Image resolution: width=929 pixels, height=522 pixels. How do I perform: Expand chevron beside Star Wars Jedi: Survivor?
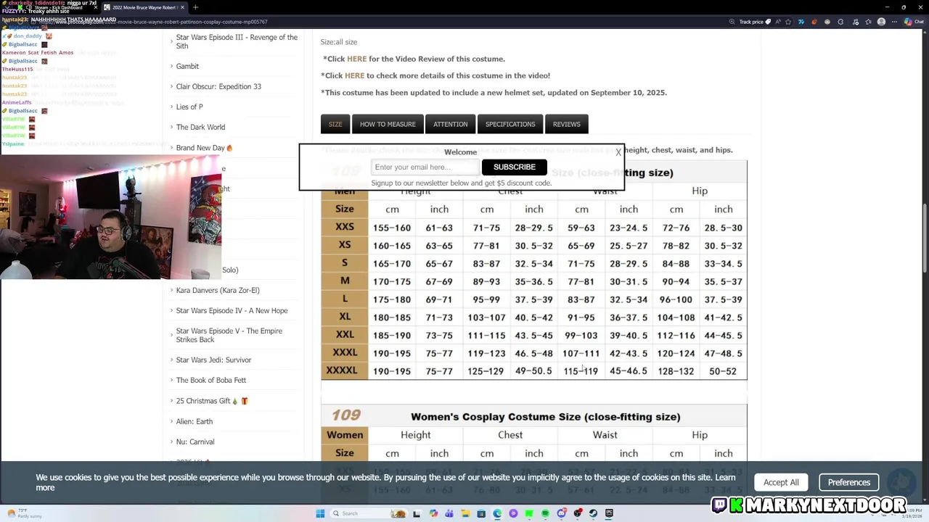tap(171, 360)
